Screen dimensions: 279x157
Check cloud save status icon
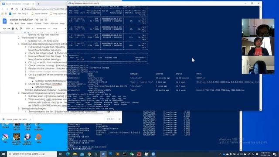[46, 20]
